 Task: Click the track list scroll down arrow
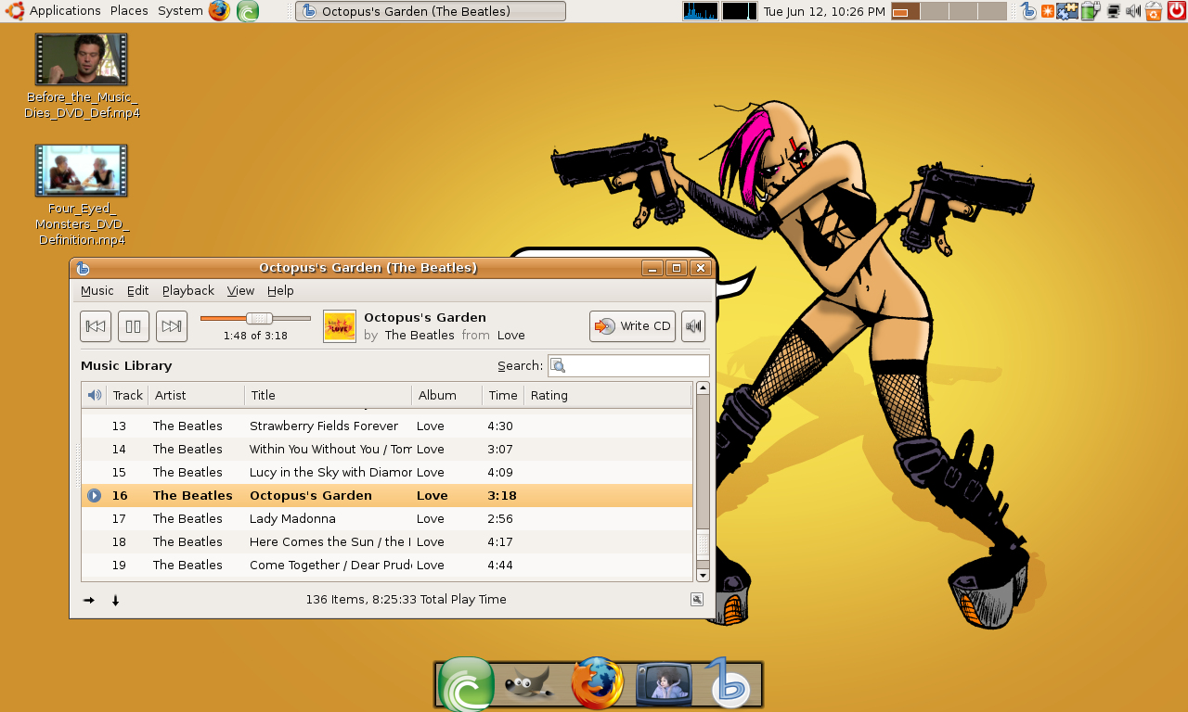pyautogui.click(x=703, y=575)
